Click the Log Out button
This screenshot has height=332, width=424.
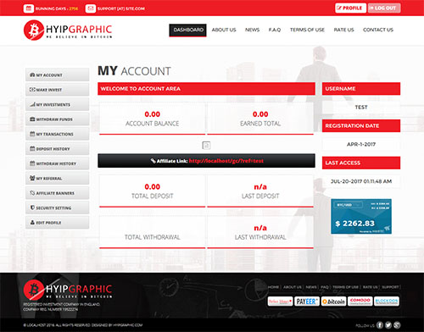click(x=384, y=8)
